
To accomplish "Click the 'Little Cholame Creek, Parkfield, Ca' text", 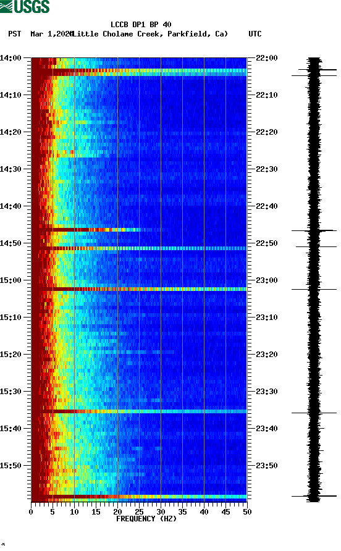I will point(149,34).
